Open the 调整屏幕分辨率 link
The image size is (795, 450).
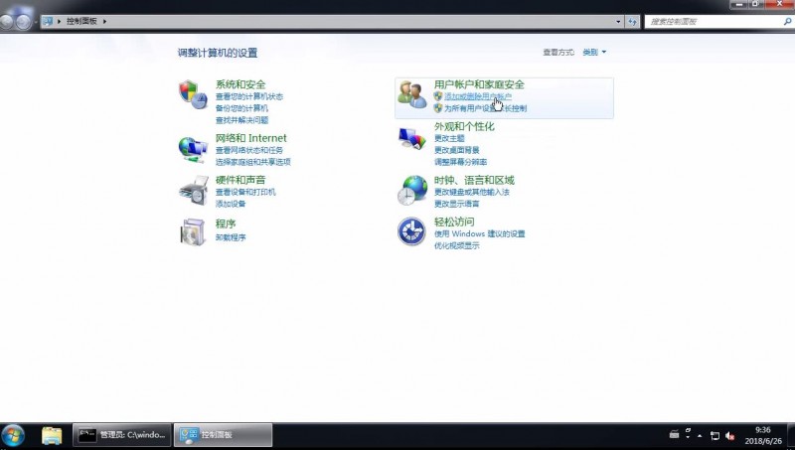coord(460,162)
